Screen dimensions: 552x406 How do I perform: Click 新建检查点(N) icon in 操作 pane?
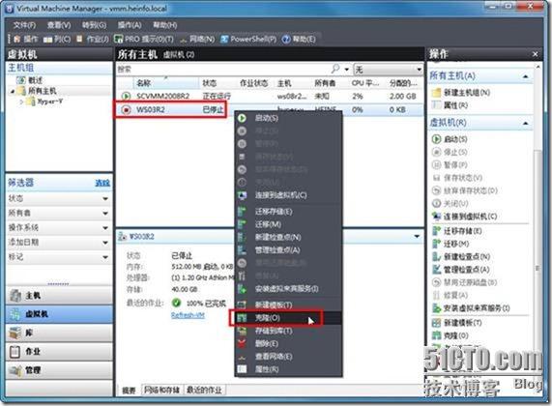pos(436,256)
